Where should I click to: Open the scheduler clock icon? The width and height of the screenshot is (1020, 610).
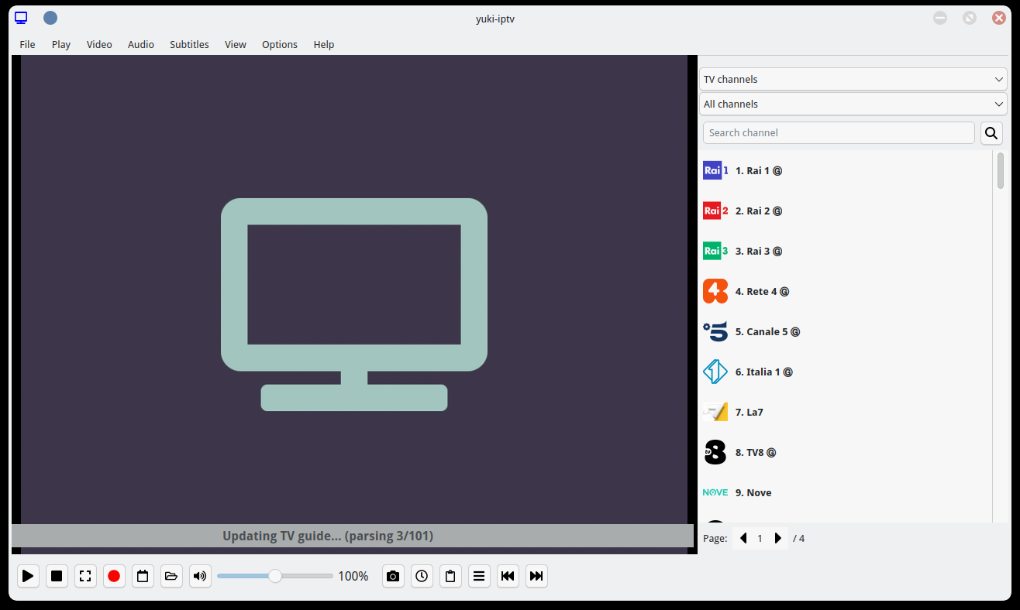point(422,576)
